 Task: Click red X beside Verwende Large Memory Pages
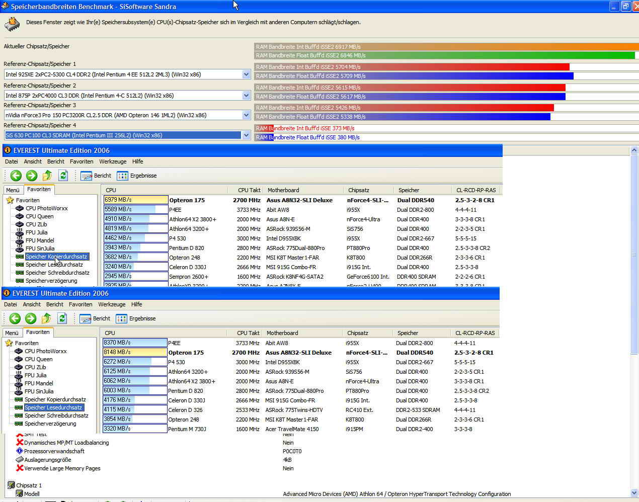coord(20,468)
